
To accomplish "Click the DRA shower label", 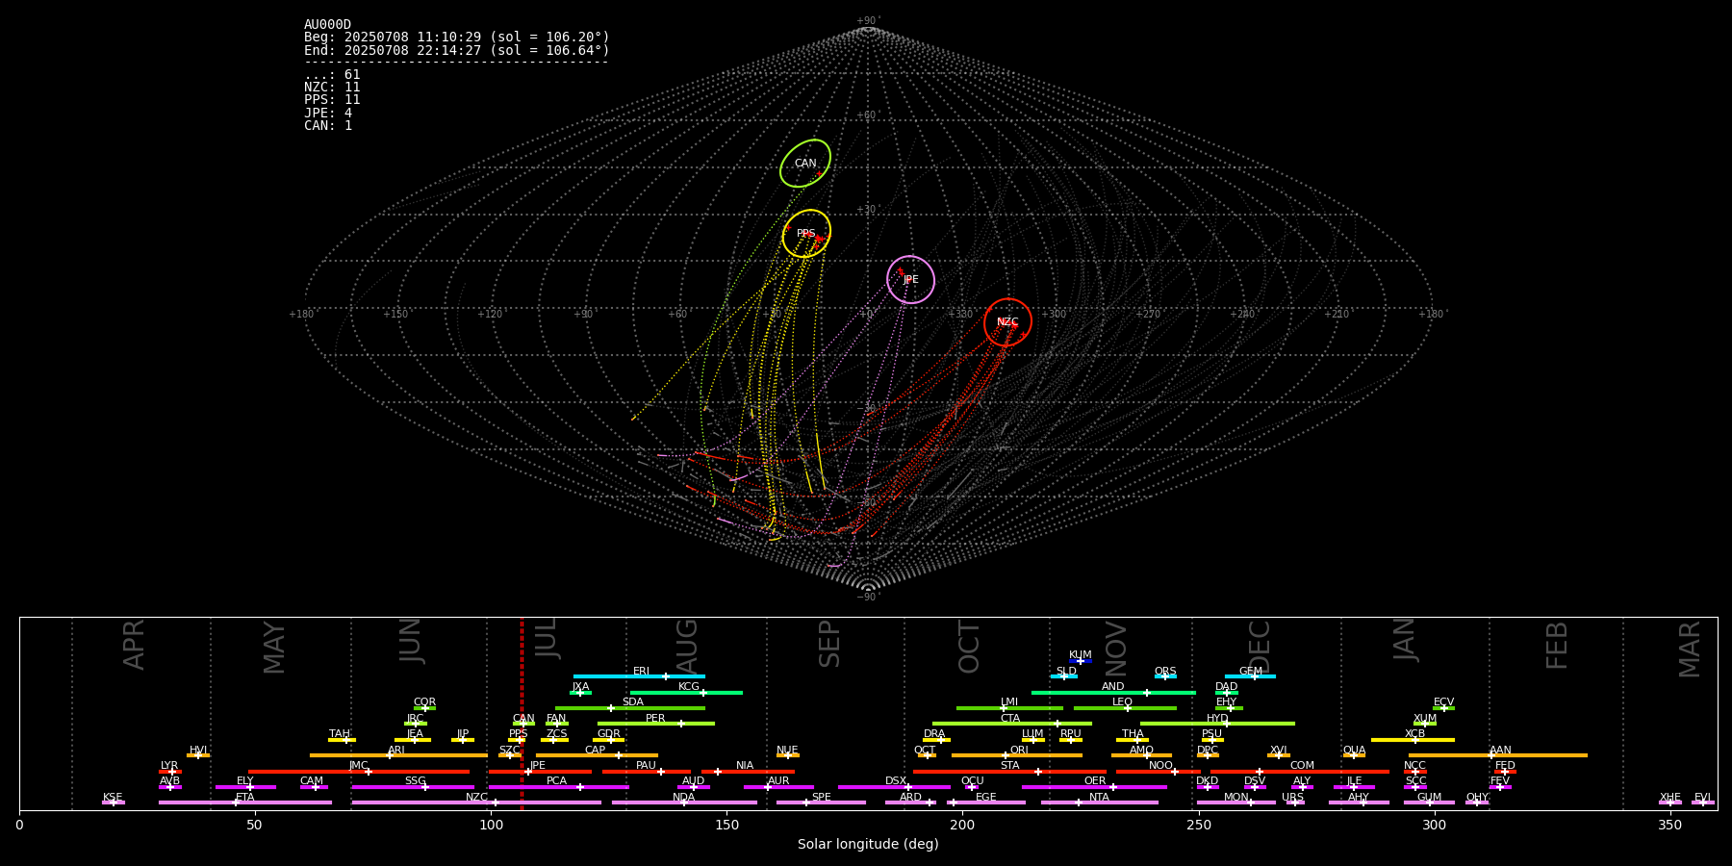I will coord(934,734).
